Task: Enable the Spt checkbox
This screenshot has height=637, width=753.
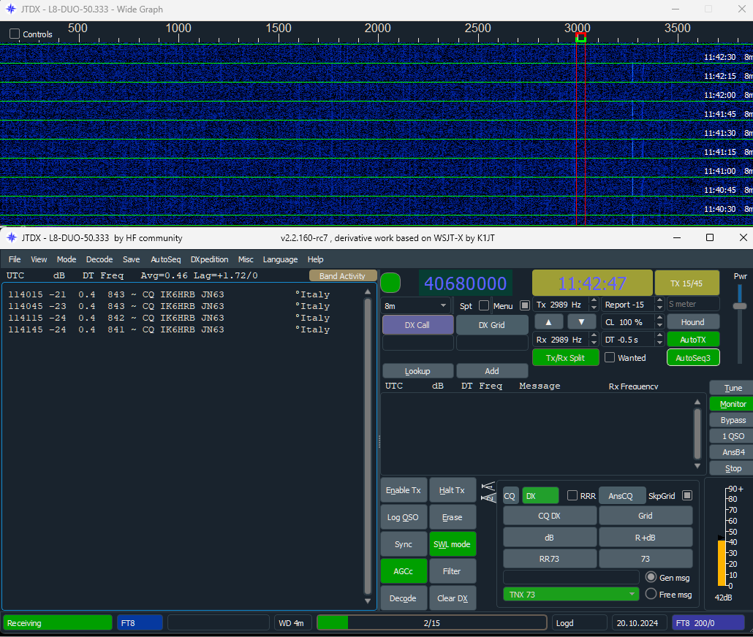Action: (x=483, y=305)
